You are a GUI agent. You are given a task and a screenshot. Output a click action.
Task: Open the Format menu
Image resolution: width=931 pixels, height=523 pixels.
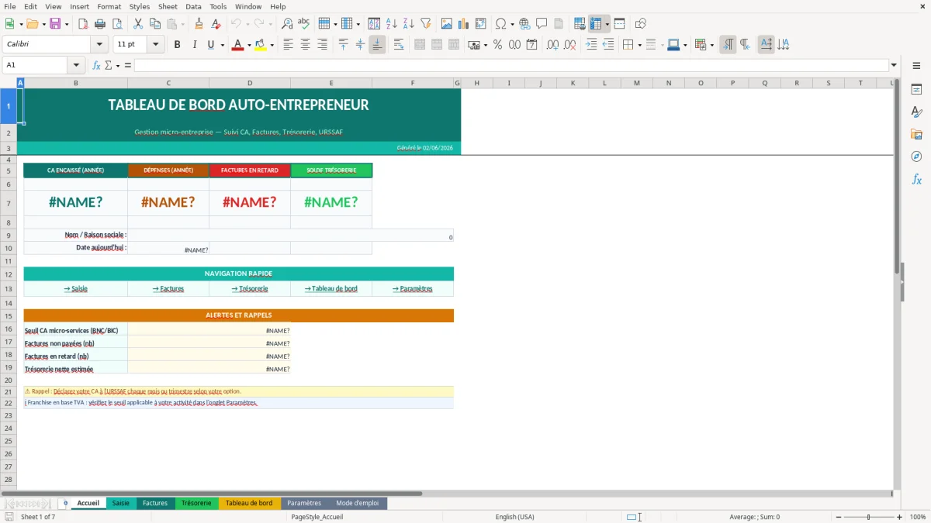click(x=109, y=6)
